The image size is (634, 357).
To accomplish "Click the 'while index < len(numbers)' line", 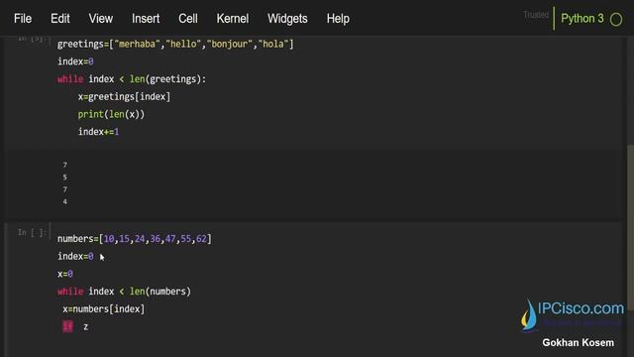I will click(x=124, y=292).
